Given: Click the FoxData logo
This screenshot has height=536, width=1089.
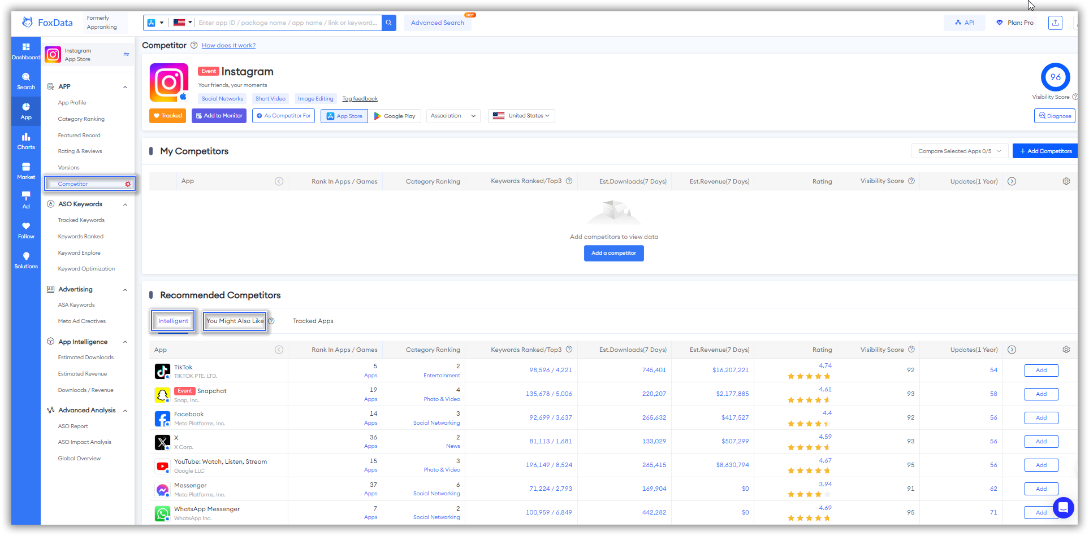Looking at the screenshot, I should coord(47,23).
